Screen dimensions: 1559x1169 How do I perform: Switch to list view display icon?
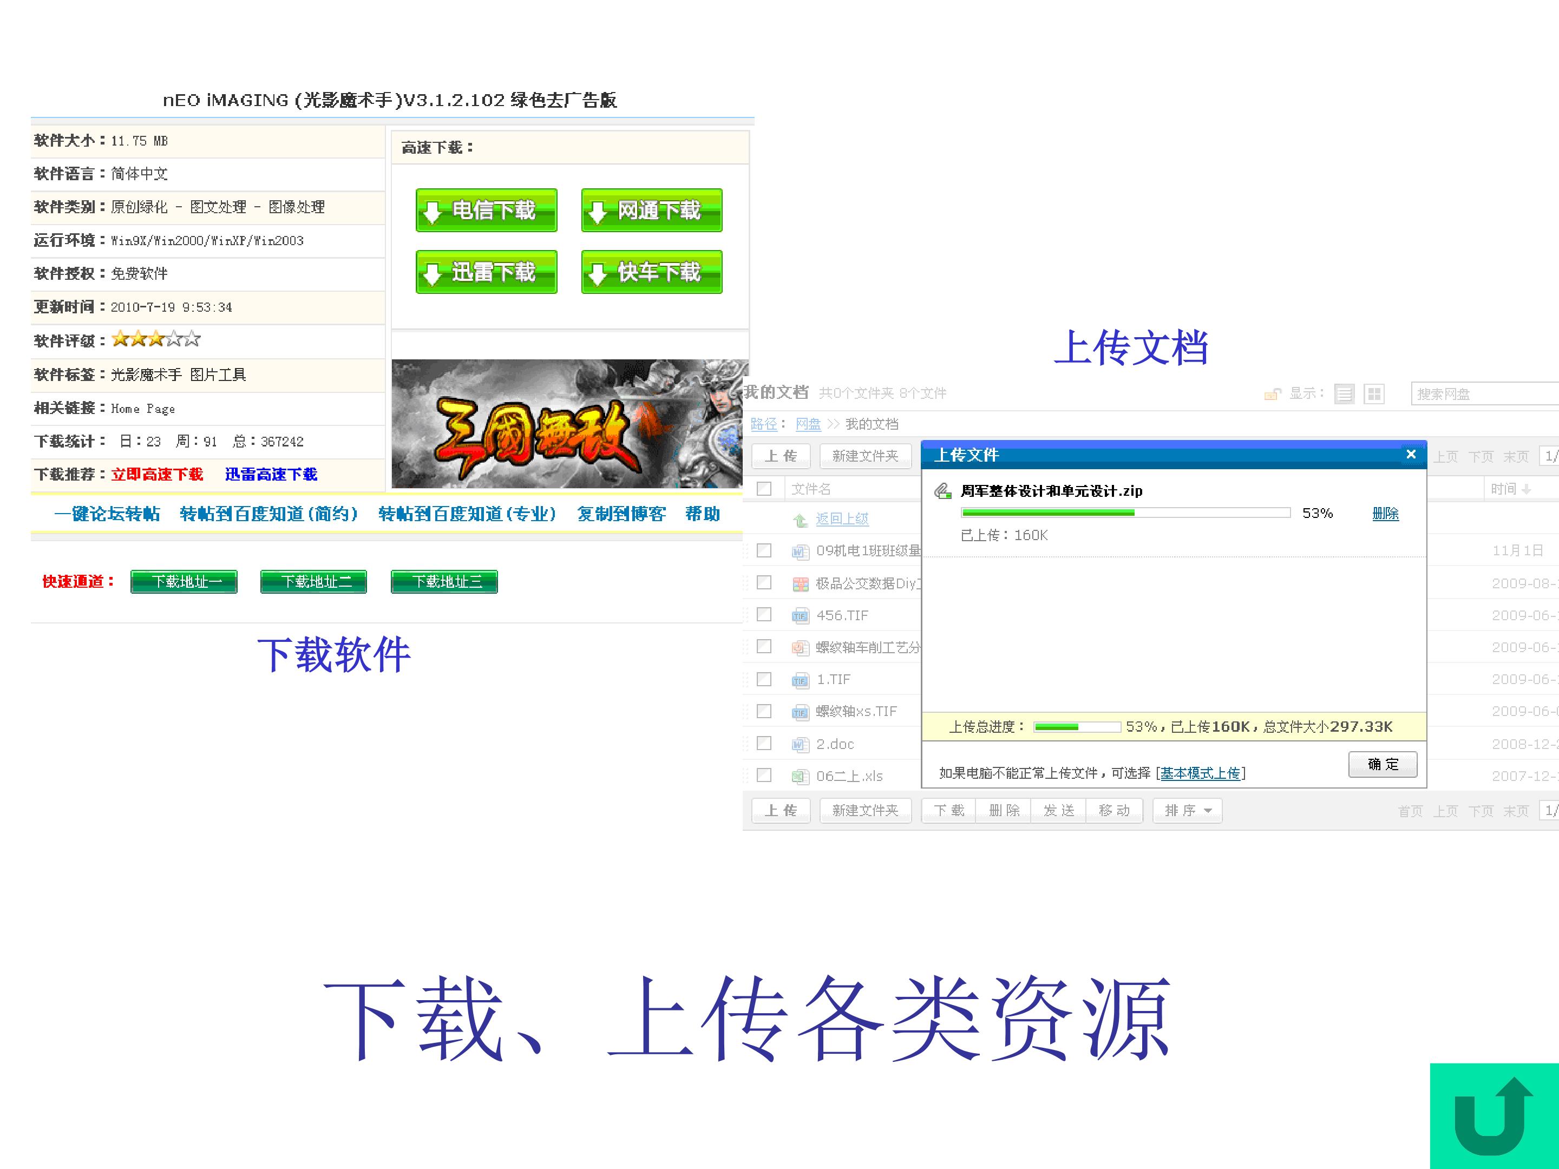[x=1344, y=394]
